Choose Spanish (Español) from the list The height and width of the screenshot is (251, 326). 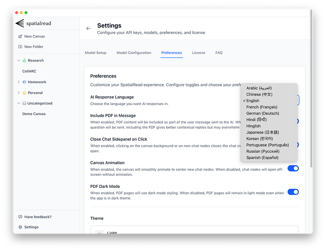(269, 158)
